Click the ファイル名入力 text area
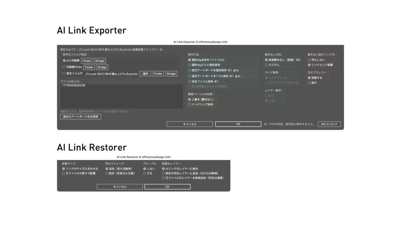Image resolution: width=401 pixels, height=225 pixels. (x=121, y=96)
